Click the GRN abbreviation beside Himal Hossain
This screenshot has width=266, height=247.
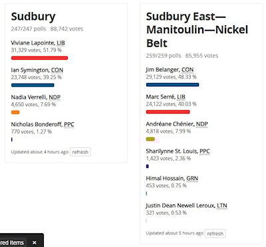click(192, 179)
